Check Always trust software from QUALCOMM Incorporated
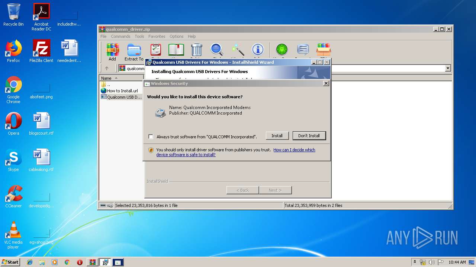The height and width of the screenshot is (267, 476). pos(151,136)
